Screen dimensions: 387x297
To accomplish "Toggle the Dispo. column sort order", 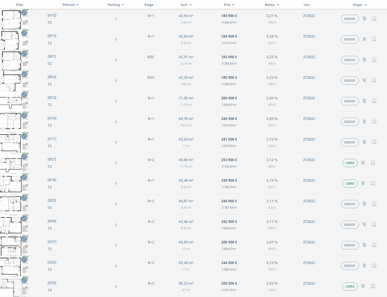I will (x=360, y=5).
